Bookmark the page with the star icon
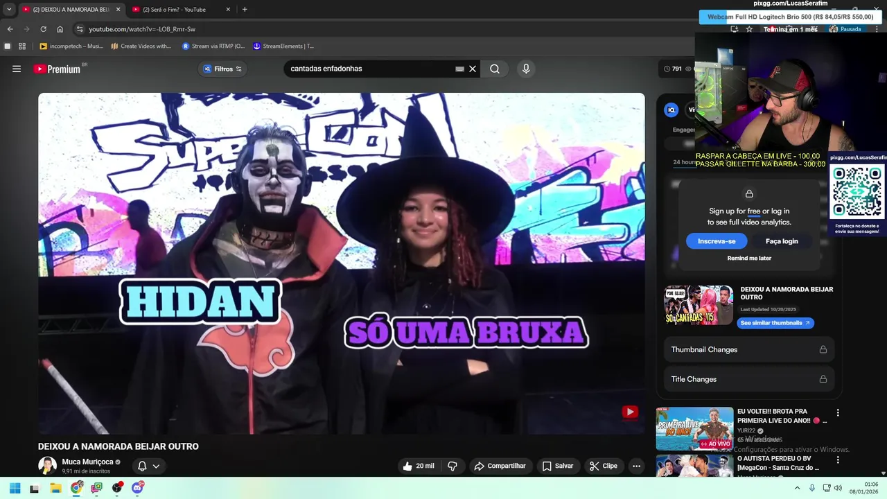 click(x=749, y=29)
